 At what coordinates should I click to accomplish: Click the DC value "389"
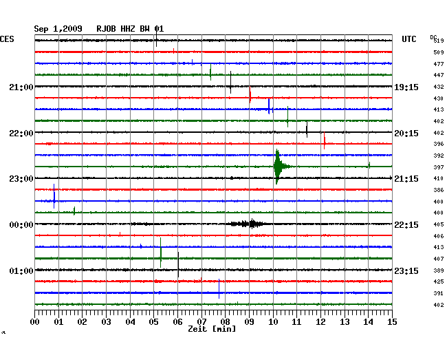(439, 270)
